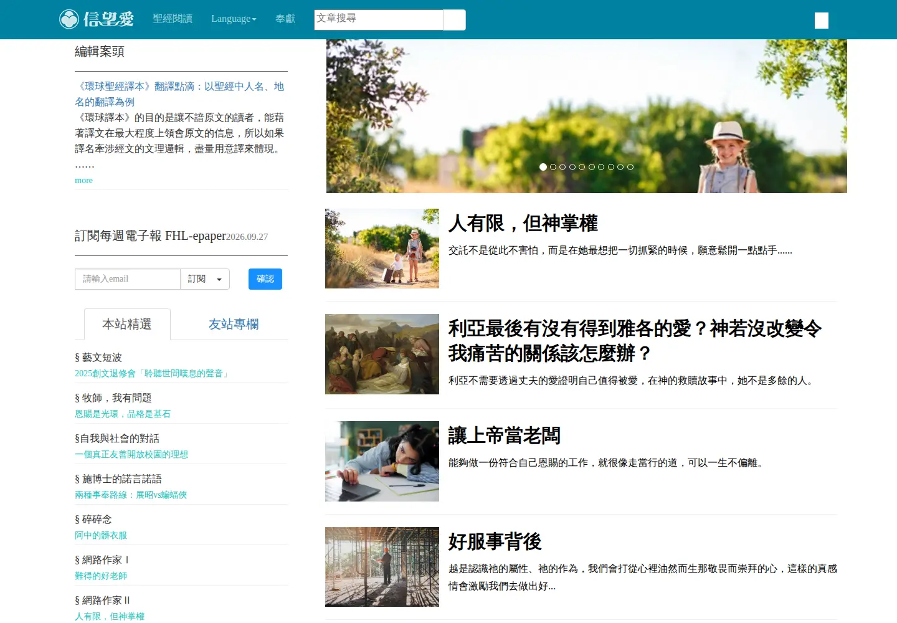Switch to the 友站專欄 tab
The image size is (897, 623).
[x=234, y=324]
